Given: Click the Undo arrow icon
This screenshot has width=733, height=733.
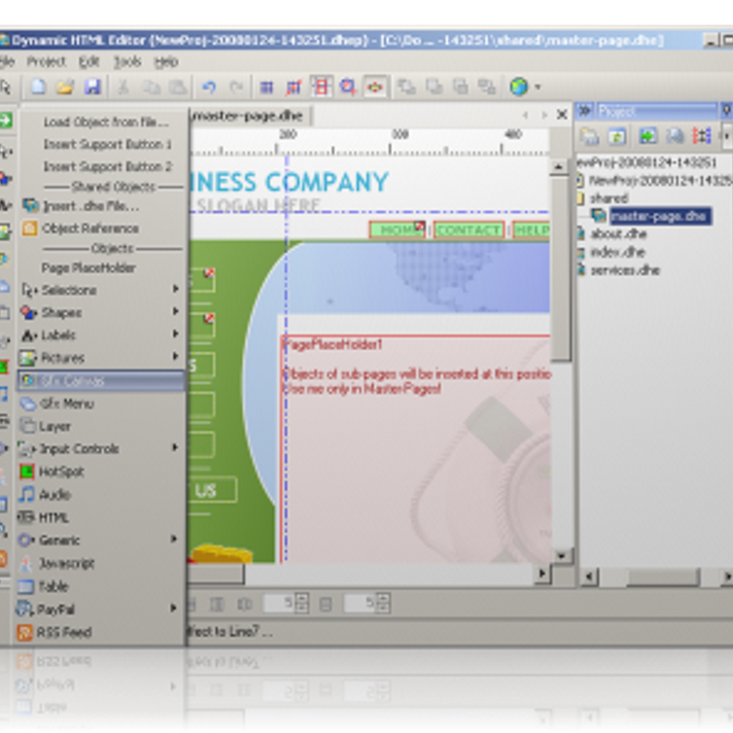Looking at the screenshot, I should (209, 87).
